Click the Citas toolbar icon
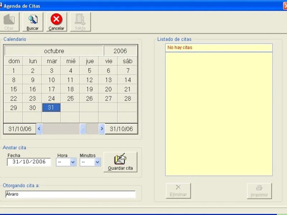The width and height of the screenshot is (287, 215). tap(9, 22)
